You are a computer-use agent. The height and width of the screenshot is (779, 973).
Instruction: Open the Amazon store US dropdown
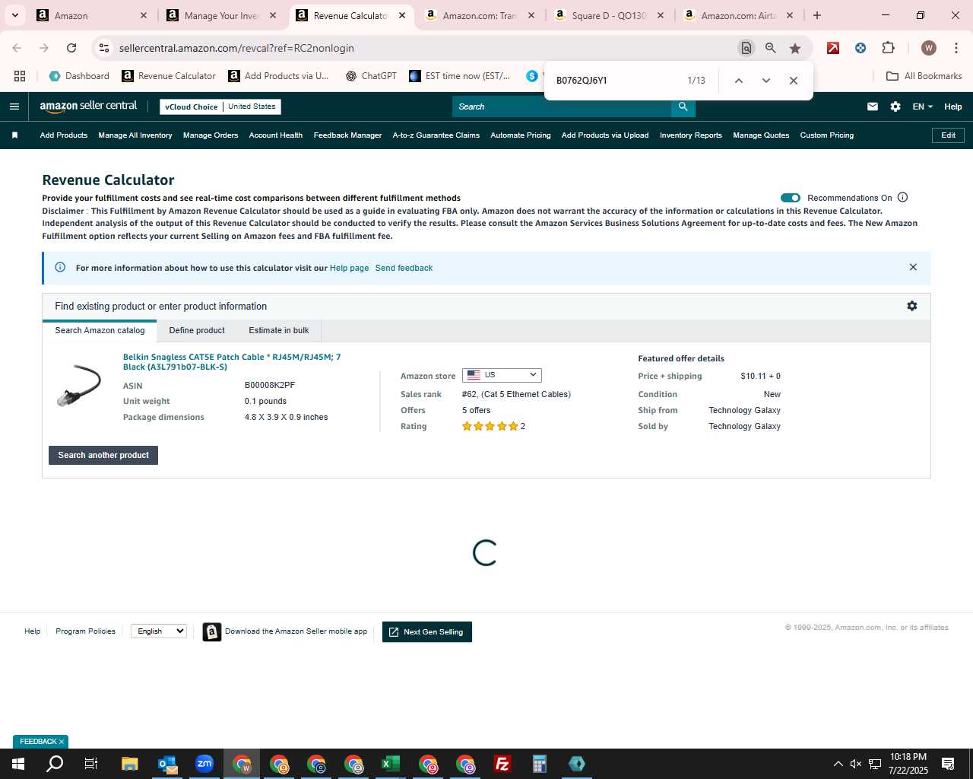coord(502,375)
